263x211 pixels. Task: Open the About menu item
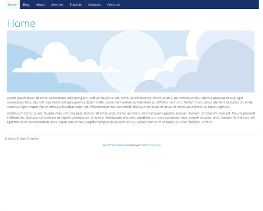click(40, 4)
